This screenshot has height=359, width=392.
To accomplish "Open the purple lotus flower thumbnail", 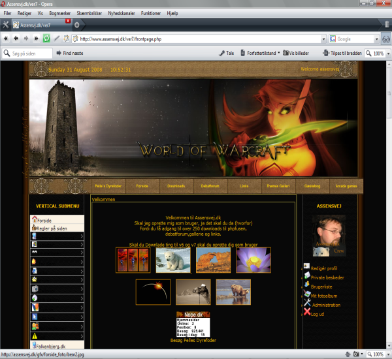I will coord(253,260).
